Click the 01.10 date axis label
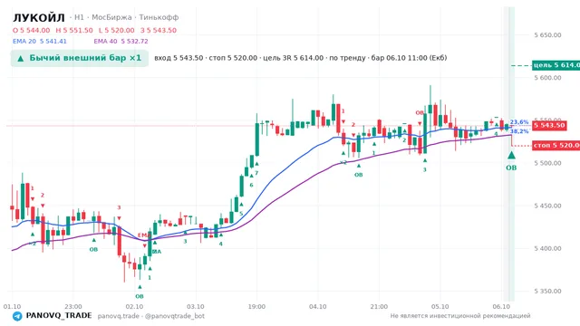The image size is (580, 326). [x=12, y=306]
